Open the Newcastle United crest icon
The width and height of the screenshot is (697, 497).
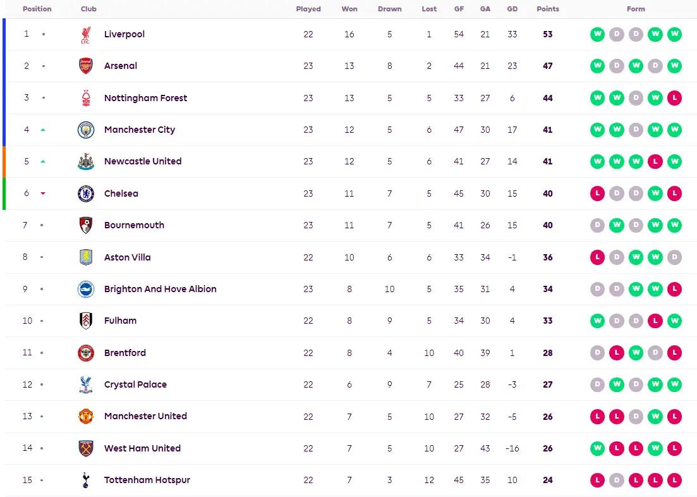pyautogui.click(x=86, y=161)
